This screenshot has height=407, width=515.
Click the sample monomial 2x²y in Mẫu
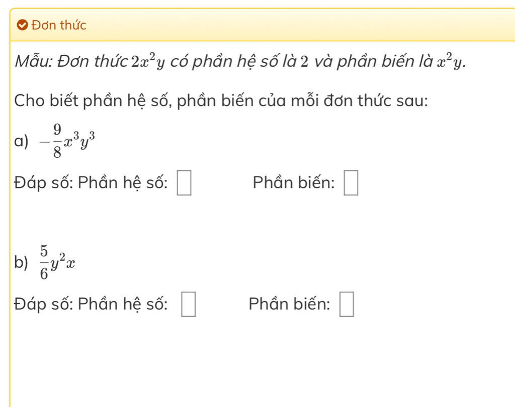(x=148, y=61)
